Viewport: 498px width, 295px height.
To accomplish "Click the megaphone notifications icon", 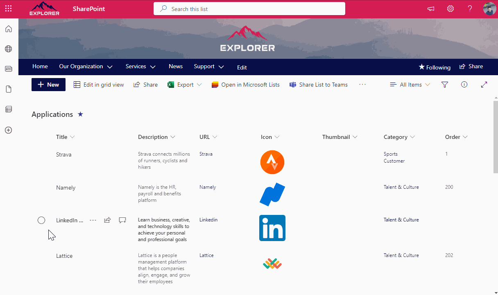I will 431,9.
